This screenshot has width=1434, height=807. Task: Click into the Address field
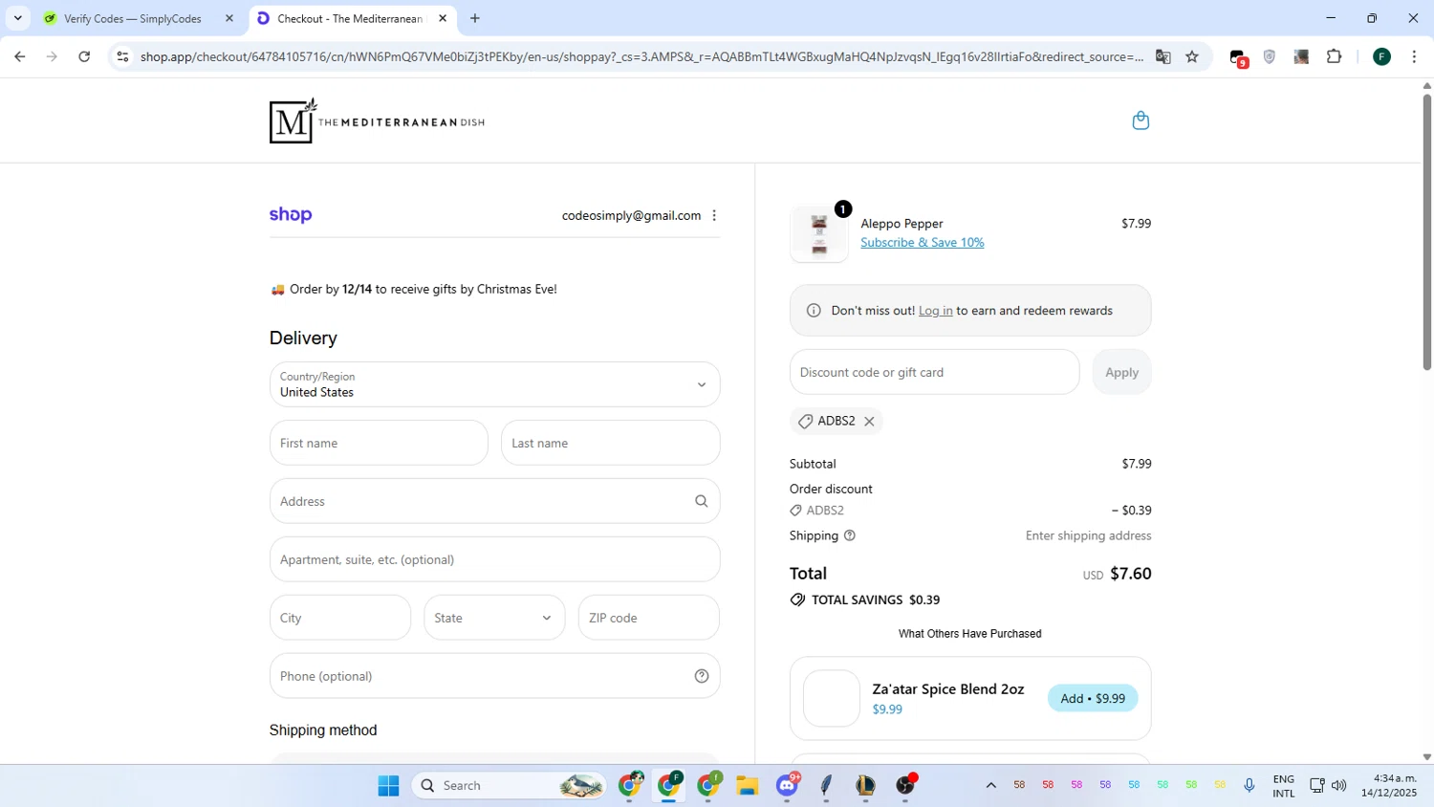coord(494,501)
